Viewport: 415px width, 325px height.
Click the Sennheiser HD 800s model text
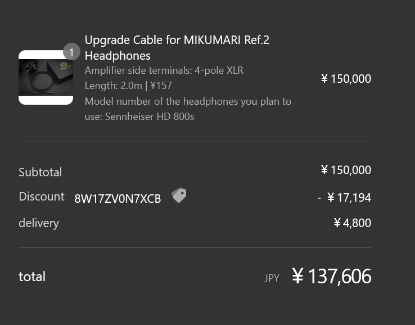(x=150, y=117)
